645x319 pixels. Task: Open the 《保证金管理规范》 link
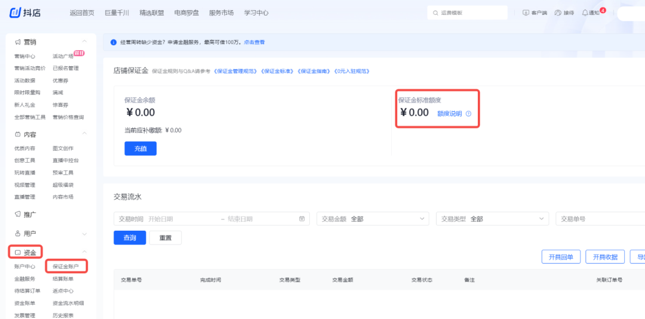coord(235,72)
